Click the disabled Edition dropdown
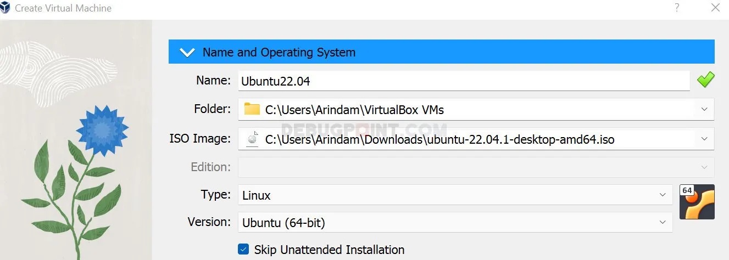Image resolution: width=729 pixels, height=260 pixels. click(476, 167)
